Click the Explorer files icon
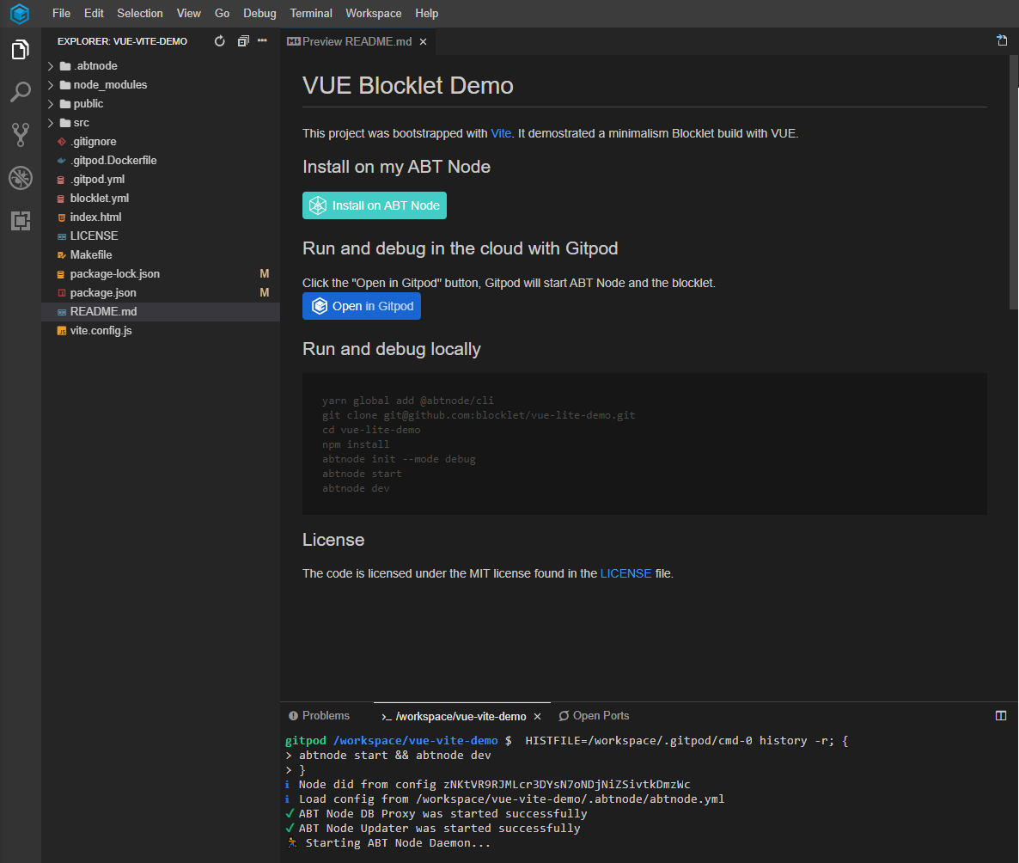1019x863 pixels. (x=21, y=50)
